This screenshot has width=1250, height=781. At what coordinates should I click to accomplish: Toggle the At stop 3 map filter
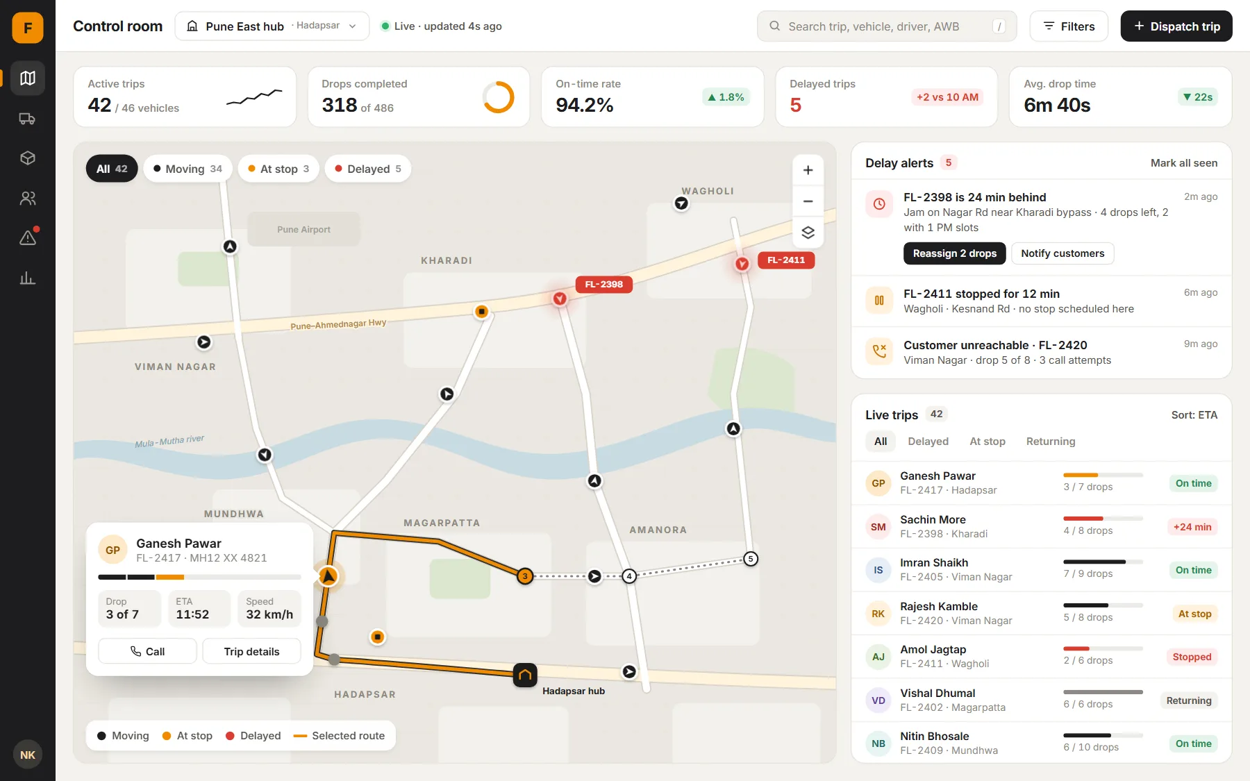click(278, 169)
